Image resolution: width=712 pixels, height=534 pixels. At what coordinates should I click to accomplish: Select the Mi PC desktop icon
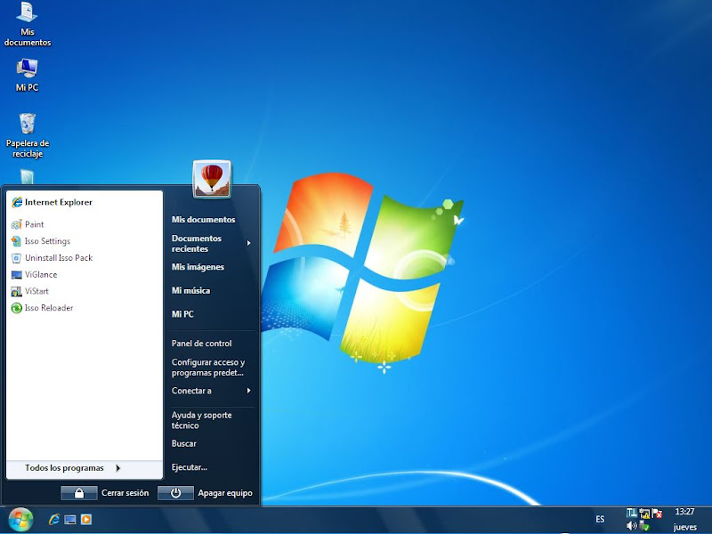[27, 75]
